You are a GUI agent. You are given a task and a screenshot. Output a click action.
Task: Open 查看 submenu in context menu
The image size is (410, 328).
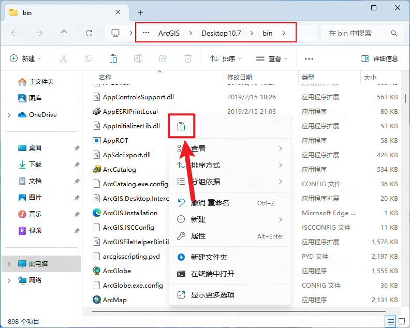click(x=230, y=148)
